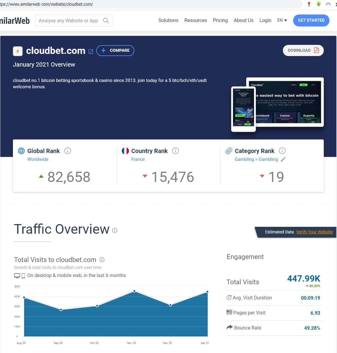The image size is (337, 353).
Task: Click the Login link
Action: (x=265, y=20)
